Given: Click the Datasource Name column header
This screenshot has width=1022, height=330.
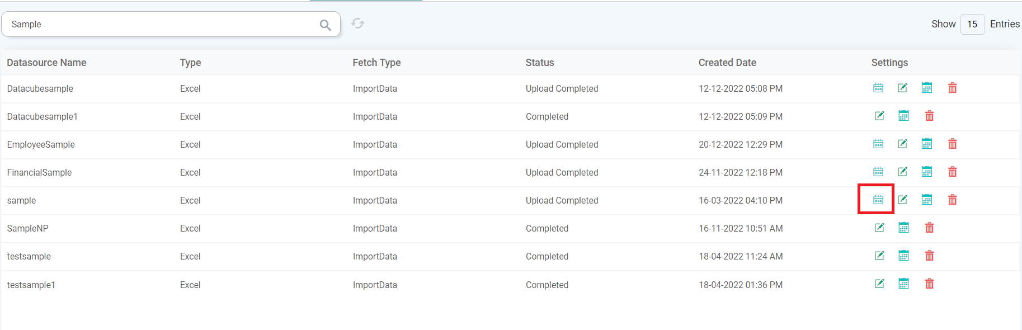Looking at the screenshot, I should pos(46,63).
